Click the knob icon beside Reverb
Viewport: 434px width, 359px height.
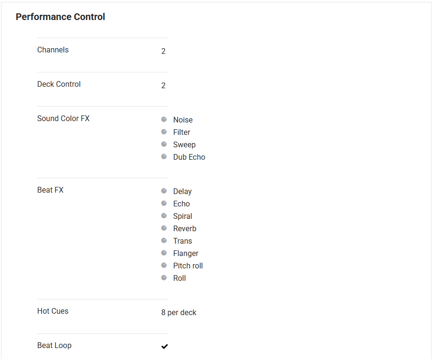click(164, 228)
